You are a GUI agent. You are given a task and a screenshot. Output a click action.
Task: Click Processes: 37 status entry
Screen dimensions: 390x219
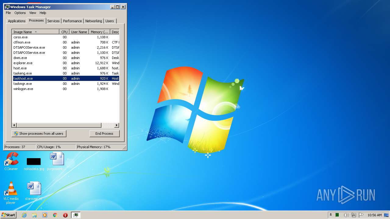click(20, 147)
